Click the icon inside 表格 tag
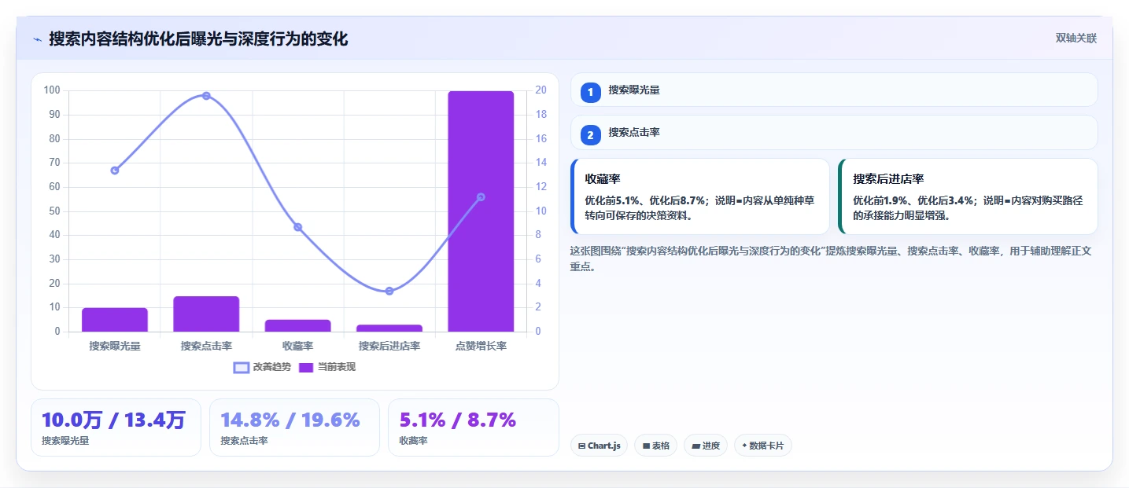 tap(646, 446)
